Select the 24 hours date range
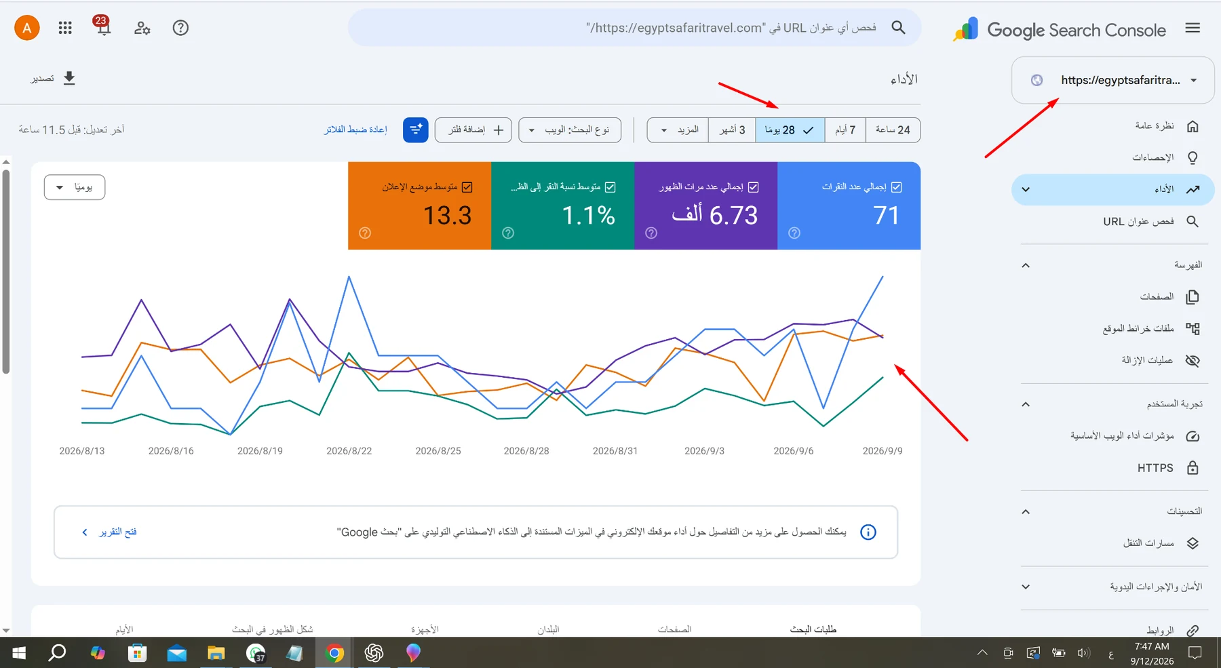 (893, 130)
